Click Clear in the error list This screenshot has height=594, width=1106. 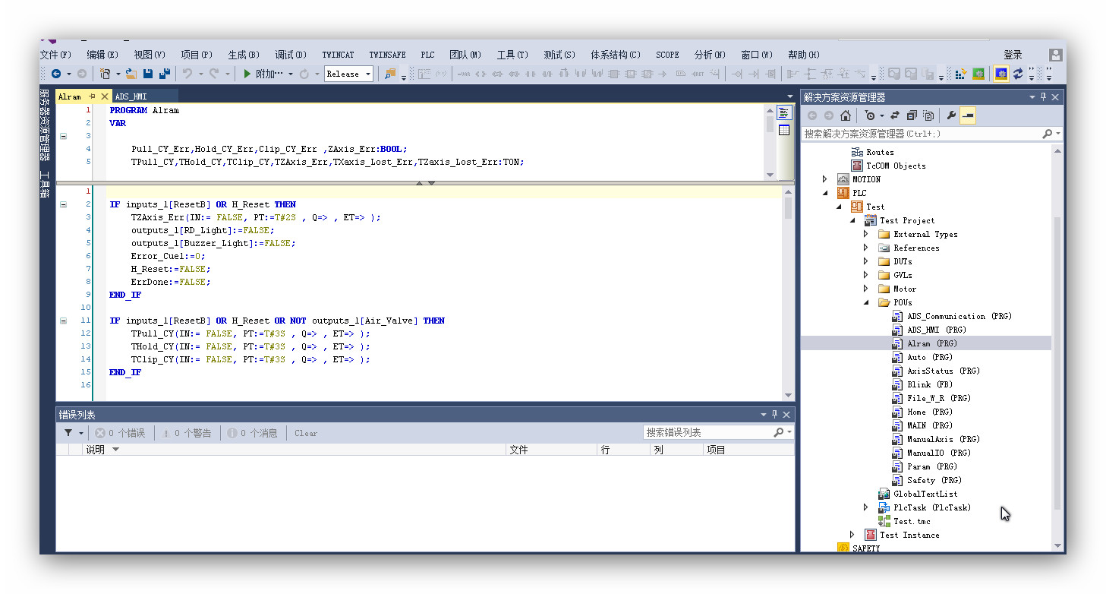point(306,433)
